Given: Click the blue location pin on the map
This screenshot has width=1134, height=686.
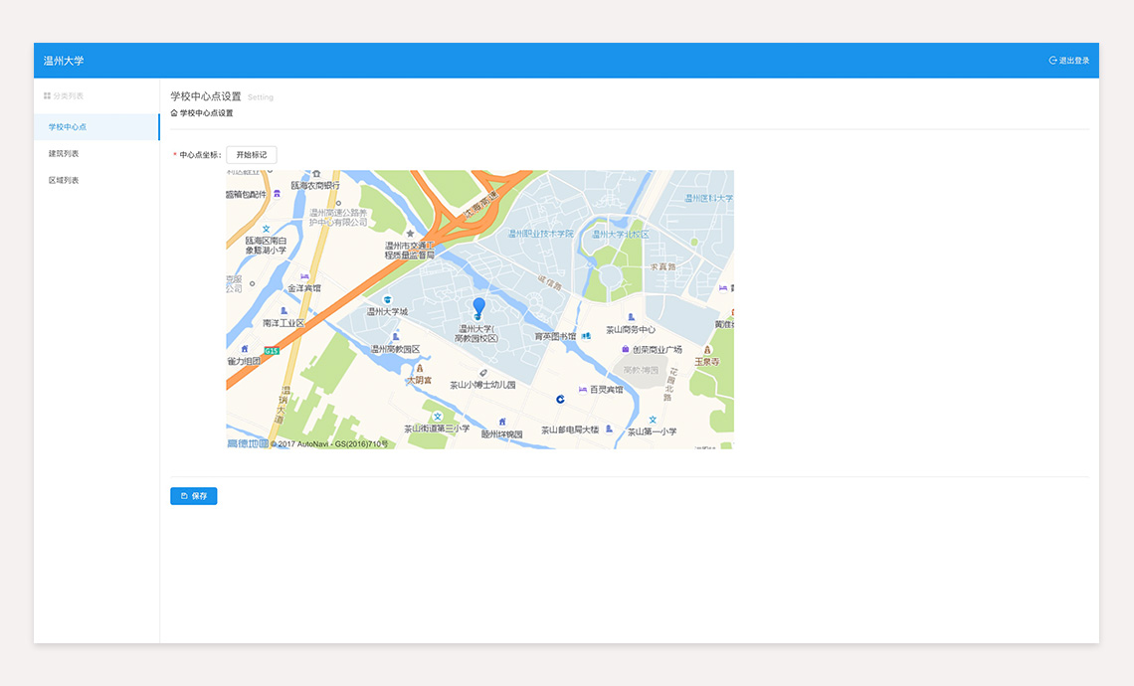Looking at the screenshot, I should 478,307.
